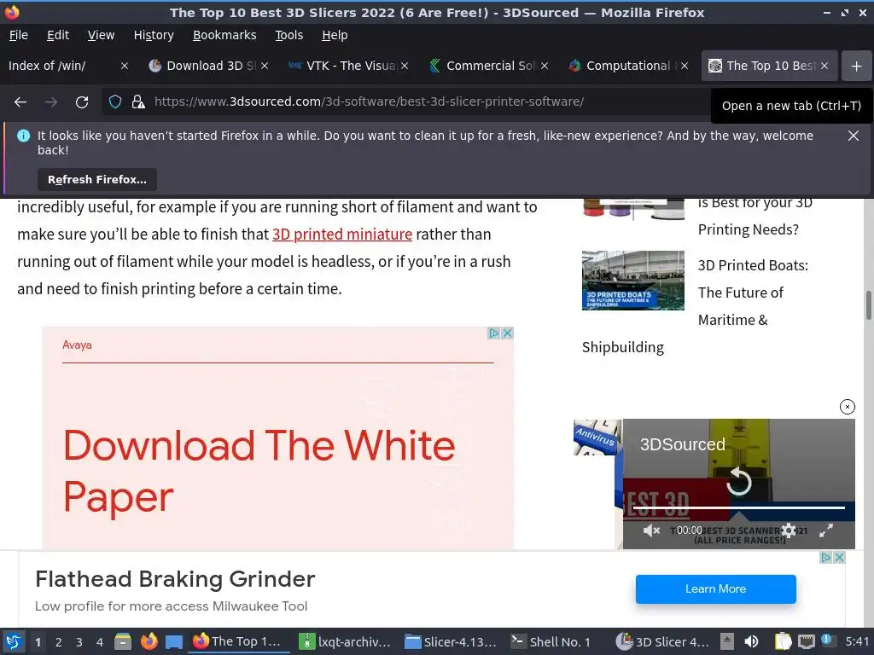
Task: Switch to lxqt-archiver taskbar window
Action: click(344, 641)
